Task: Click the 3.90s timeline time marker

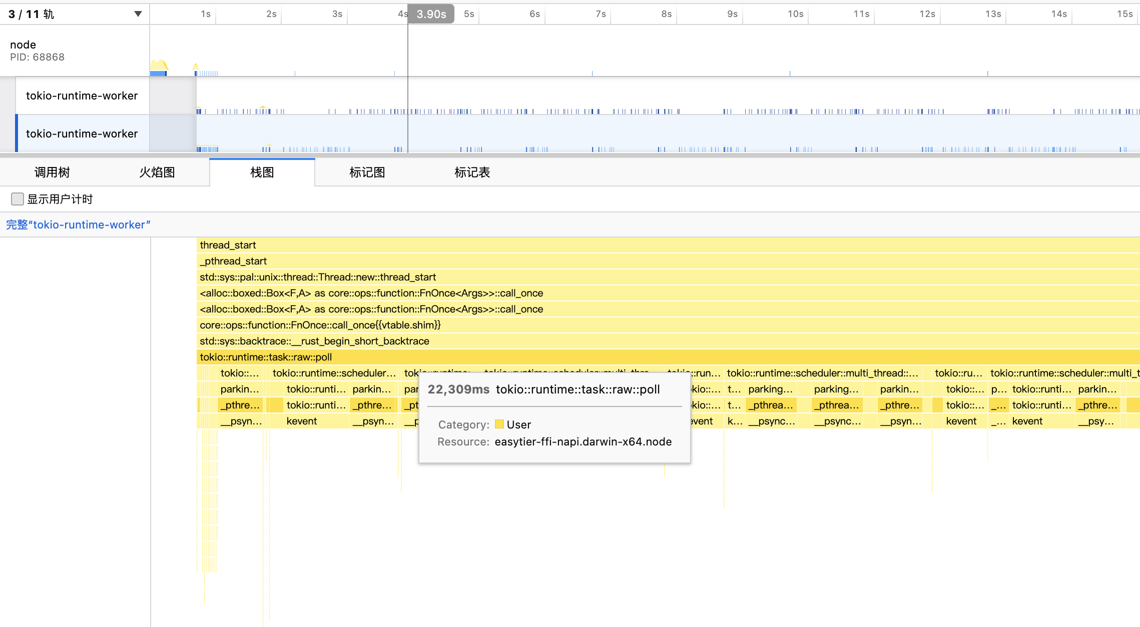Action: pos(431,14)
